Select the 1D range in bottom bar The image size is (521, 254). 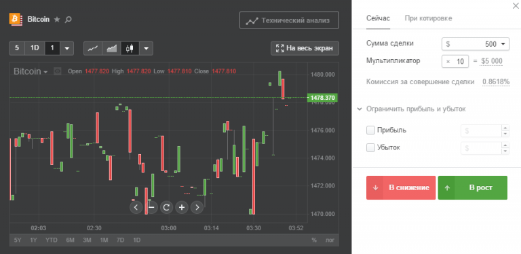(136, 240)
